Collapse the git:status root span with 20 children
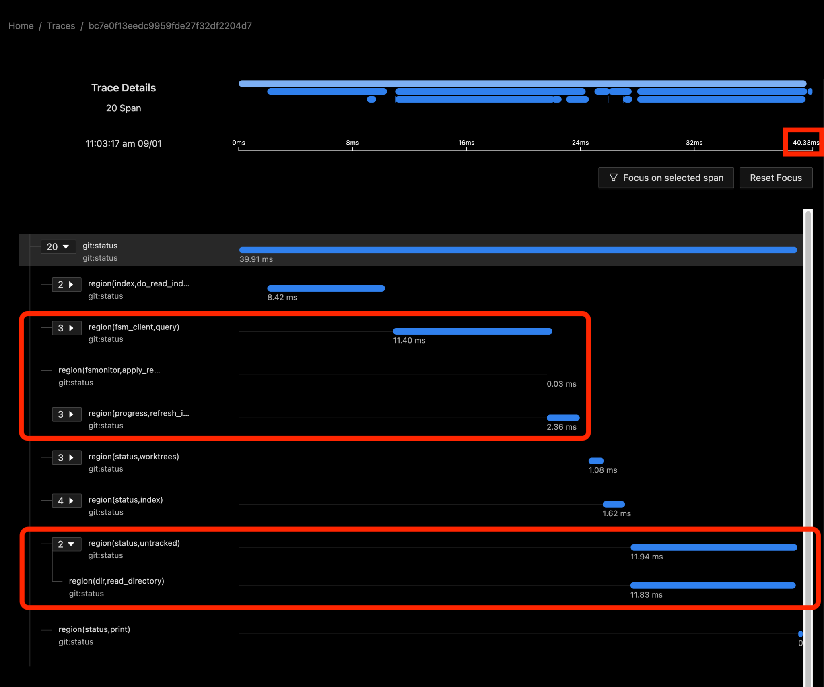Screen dimensions: 824x687 [x=58, y=246]
